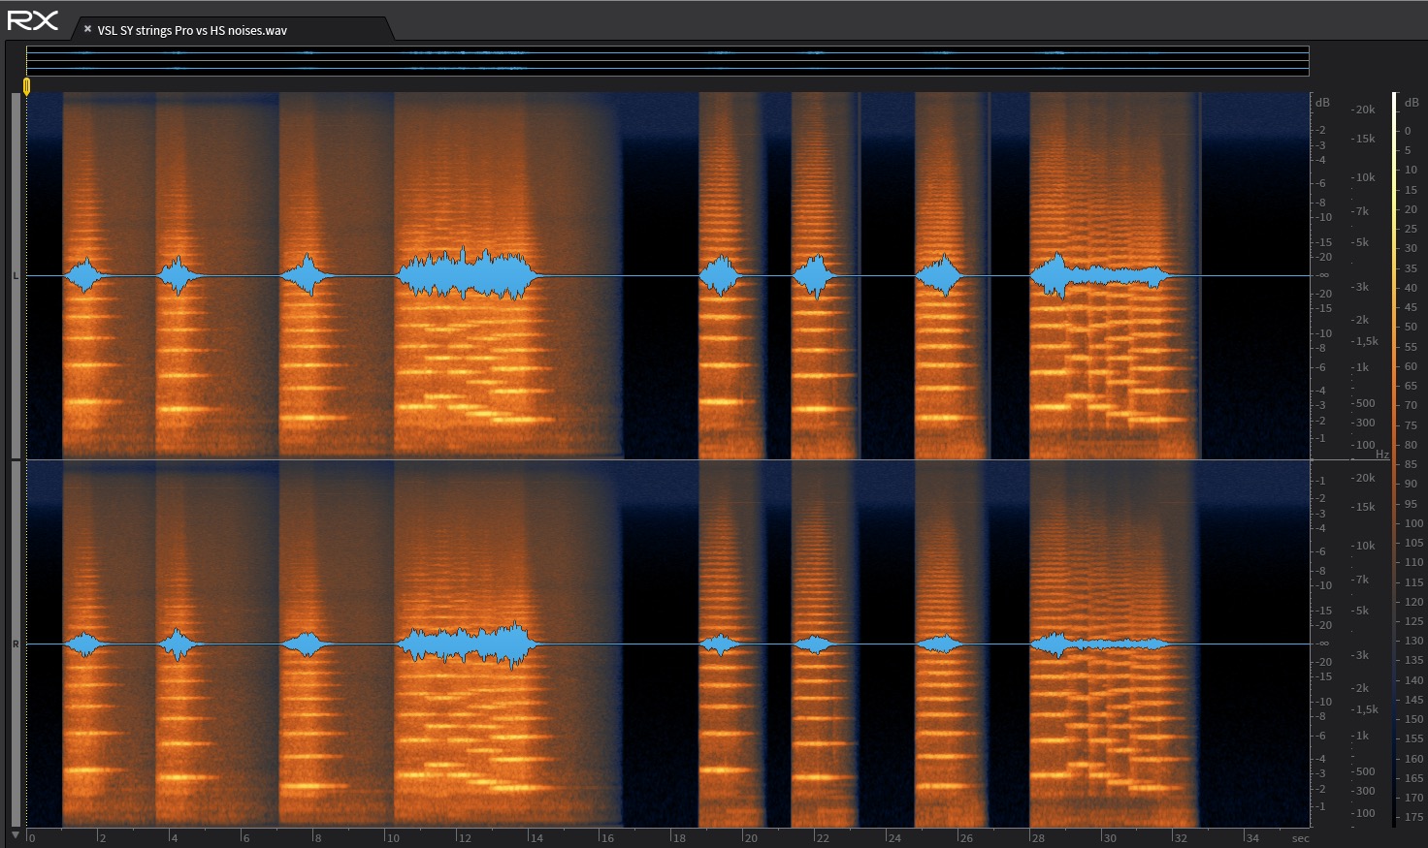
Task: Click the 28 second mark on the time ruler
Action: (1038, 838)
